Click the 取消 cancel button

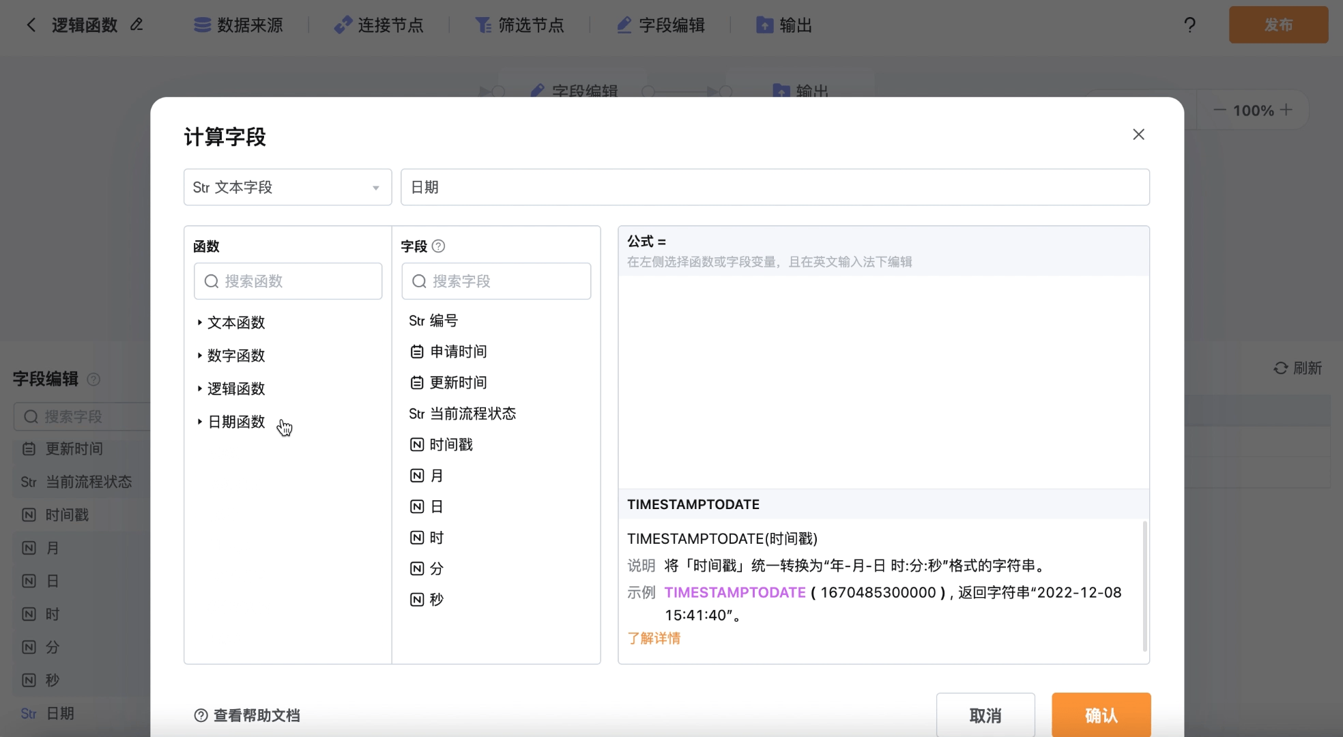click(985, 715)
